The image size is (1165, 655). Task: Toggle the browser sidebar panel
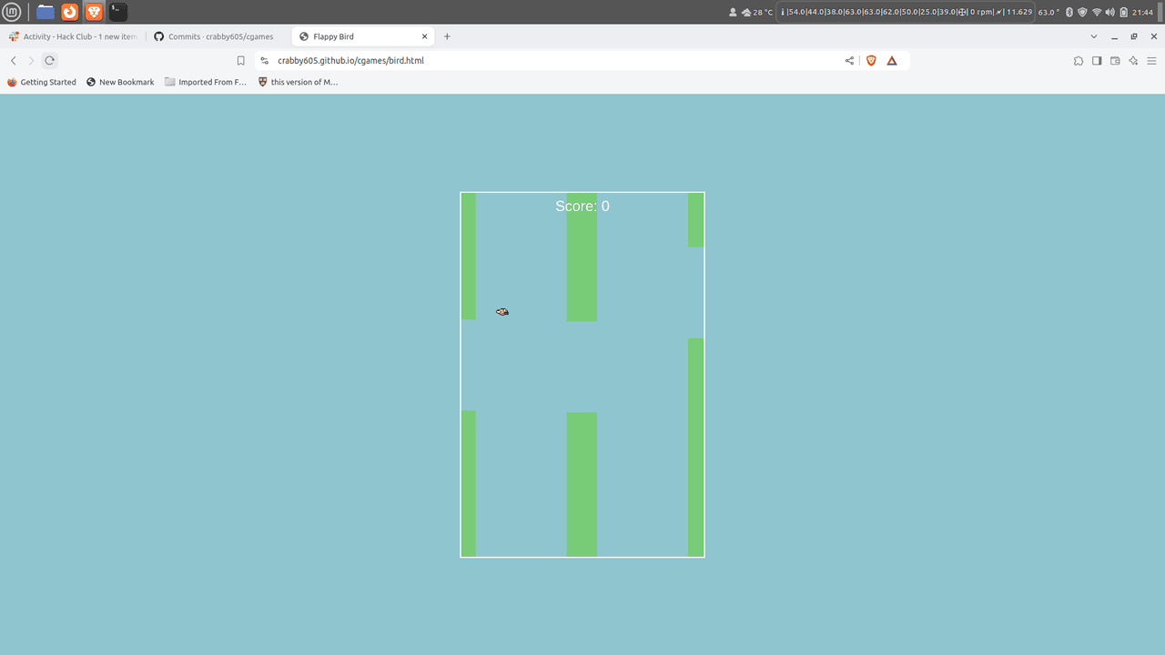coord(1097,61)
